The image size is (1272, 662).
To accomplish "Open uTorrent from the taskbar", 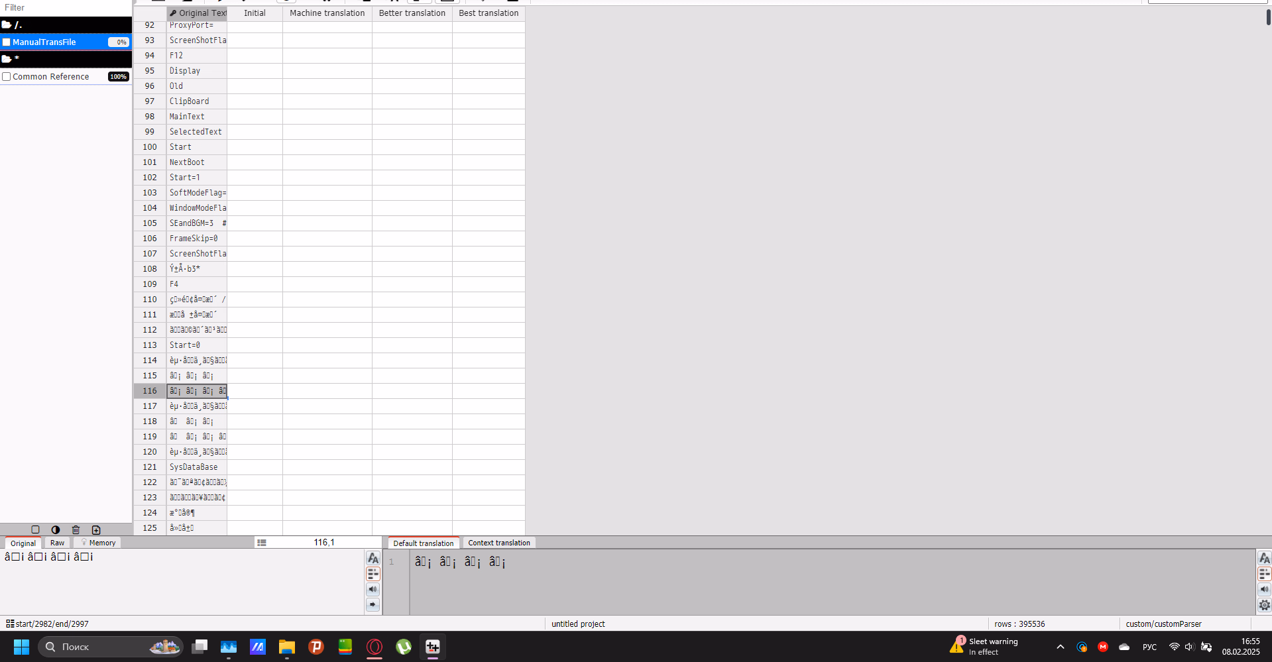I will pos(404,647).
